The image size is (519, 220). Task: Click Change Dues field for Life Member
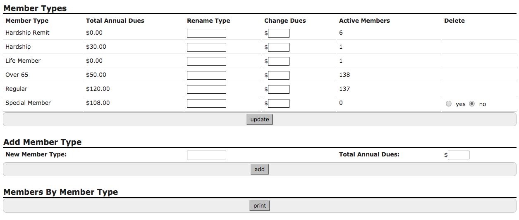[279, 62]
